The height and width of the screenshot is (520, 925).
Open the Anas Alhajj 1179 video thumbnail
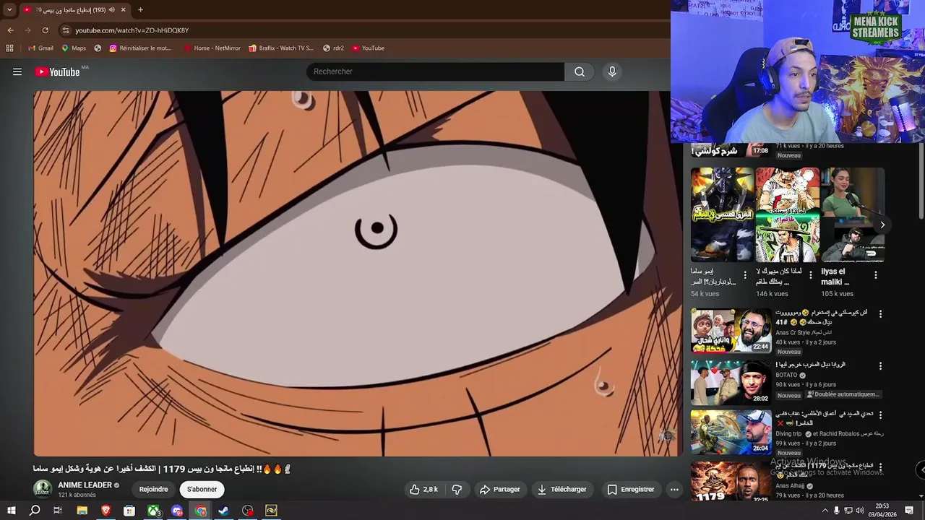tap(731, 481)
